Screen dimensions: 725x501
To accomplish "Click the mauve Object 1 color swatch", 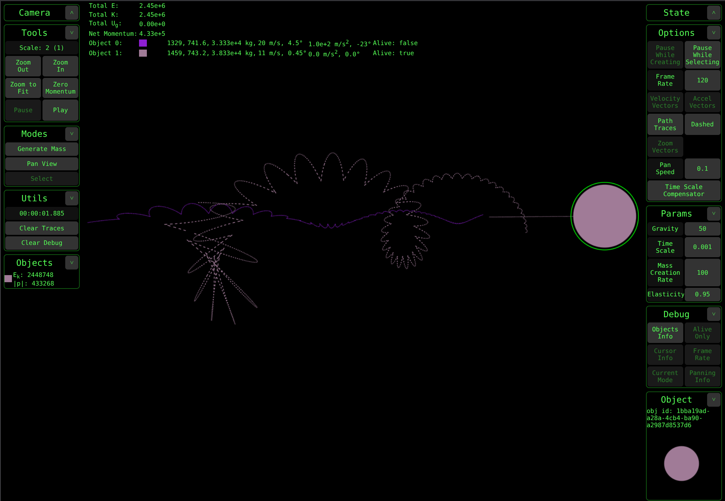I will [143, 53].
